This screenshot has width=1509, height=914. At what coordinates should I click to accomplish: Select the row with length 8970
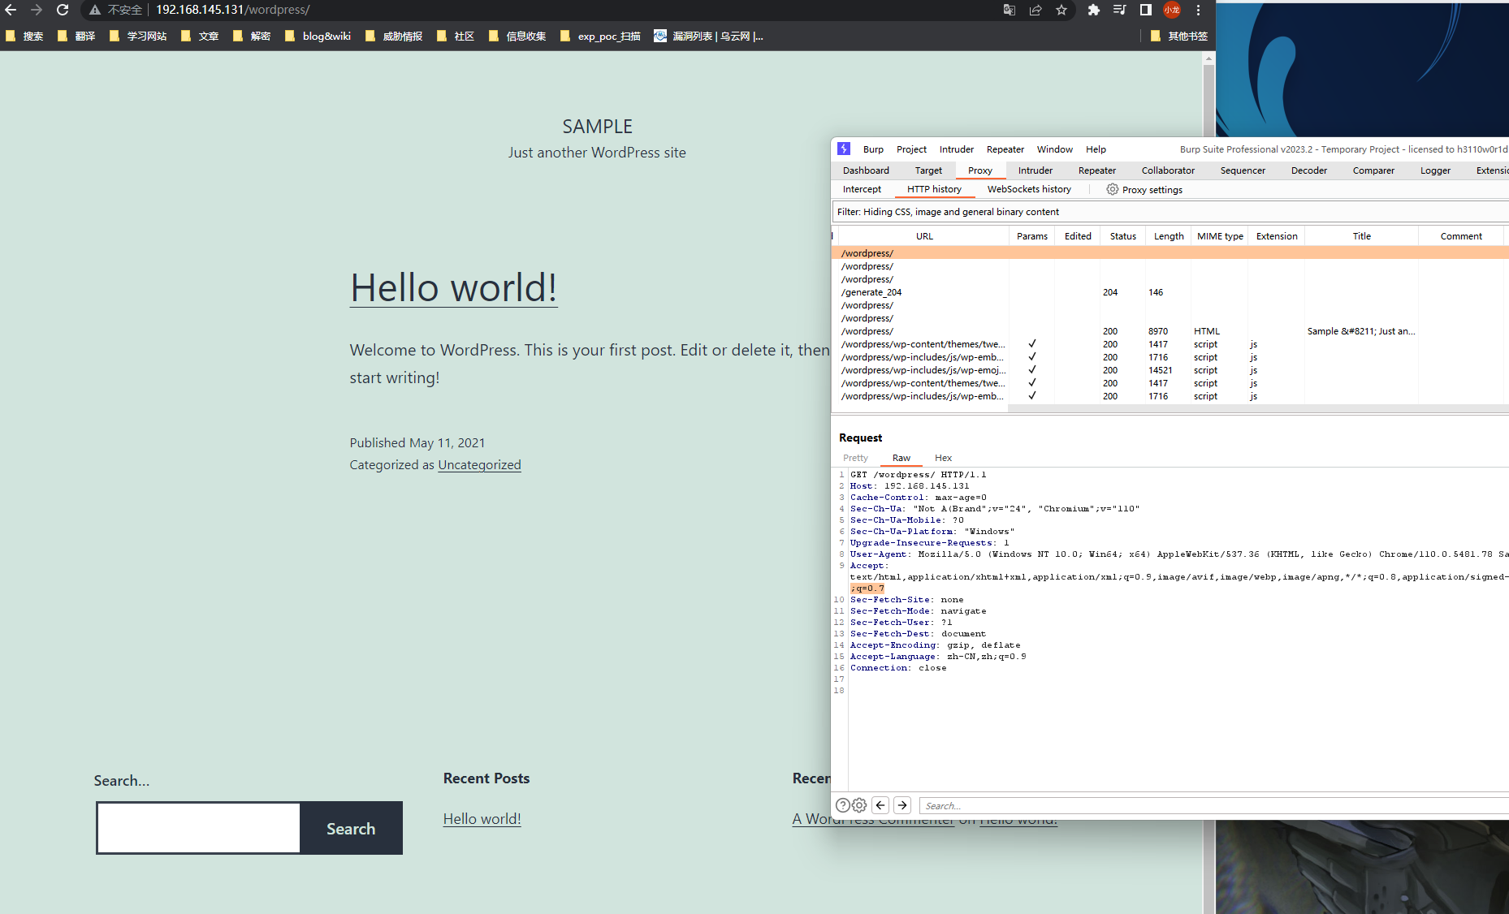(1170, 331)
